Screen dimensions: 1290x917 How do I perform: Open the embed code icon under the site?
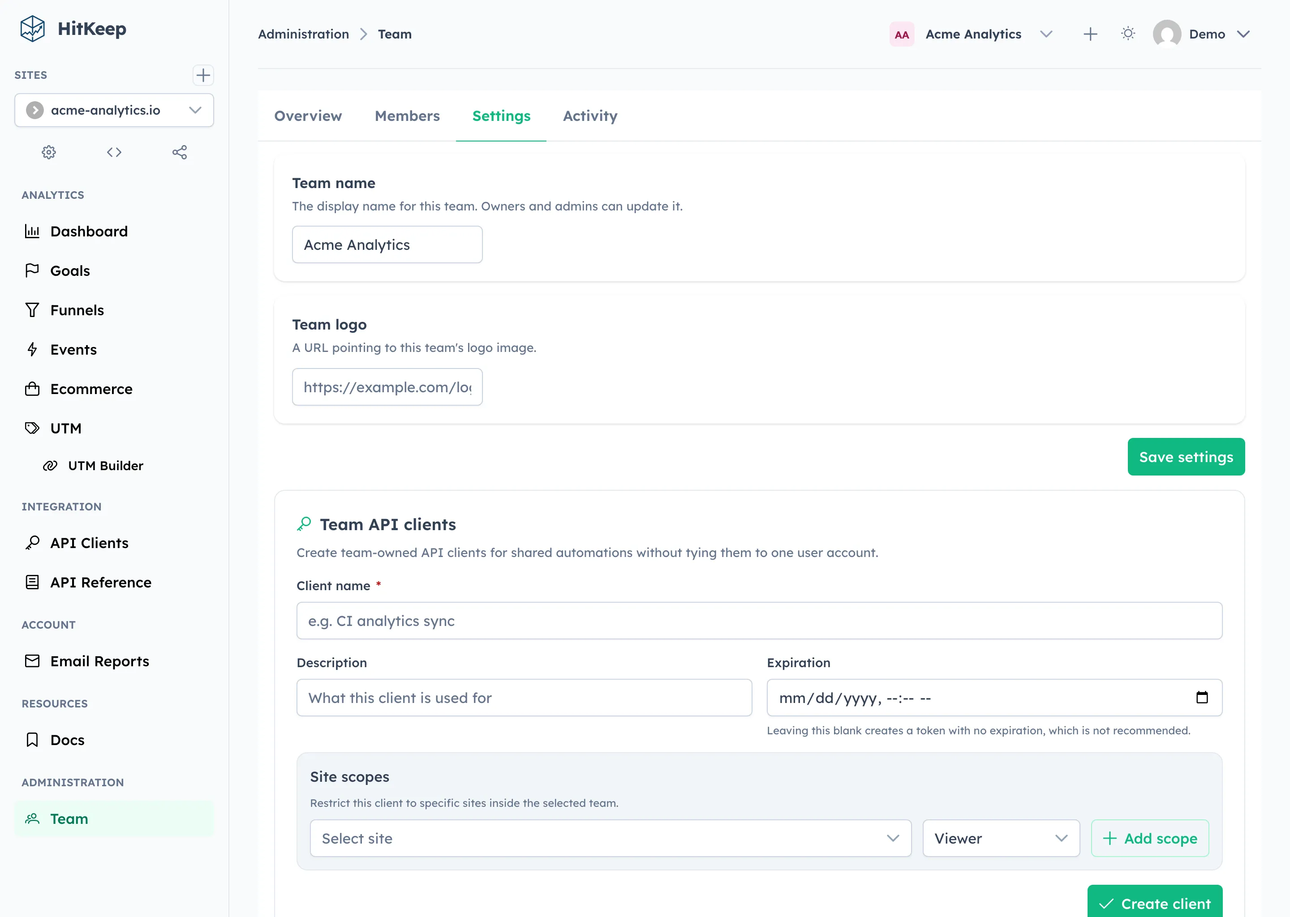click(x=113, y=152)
